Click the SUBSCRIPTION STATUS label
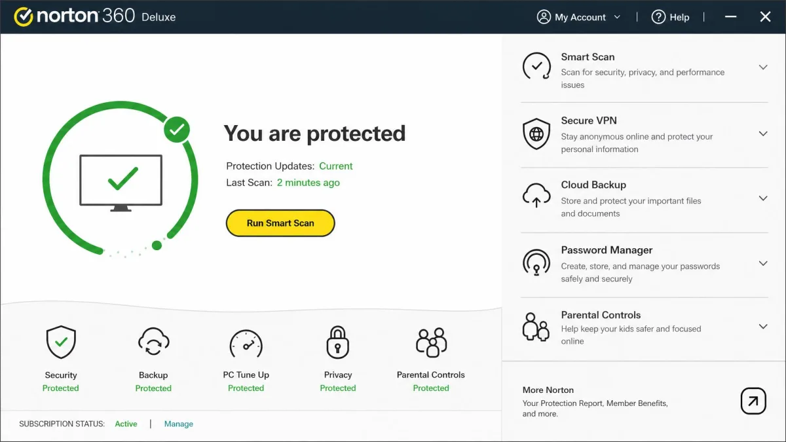 pos(62,424)
